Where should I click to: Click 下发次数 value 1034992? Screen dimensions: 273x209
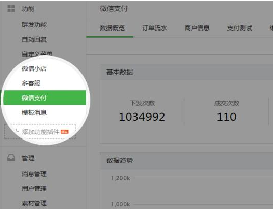click(x=142, y=117)
